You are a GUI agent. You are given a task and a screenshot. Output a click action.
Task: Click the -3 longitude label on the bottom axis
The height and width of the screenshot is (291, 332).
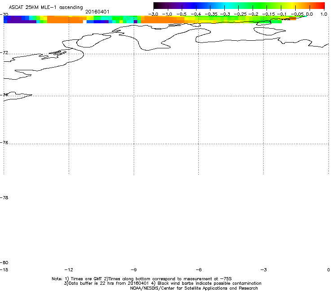pos(264,270)
